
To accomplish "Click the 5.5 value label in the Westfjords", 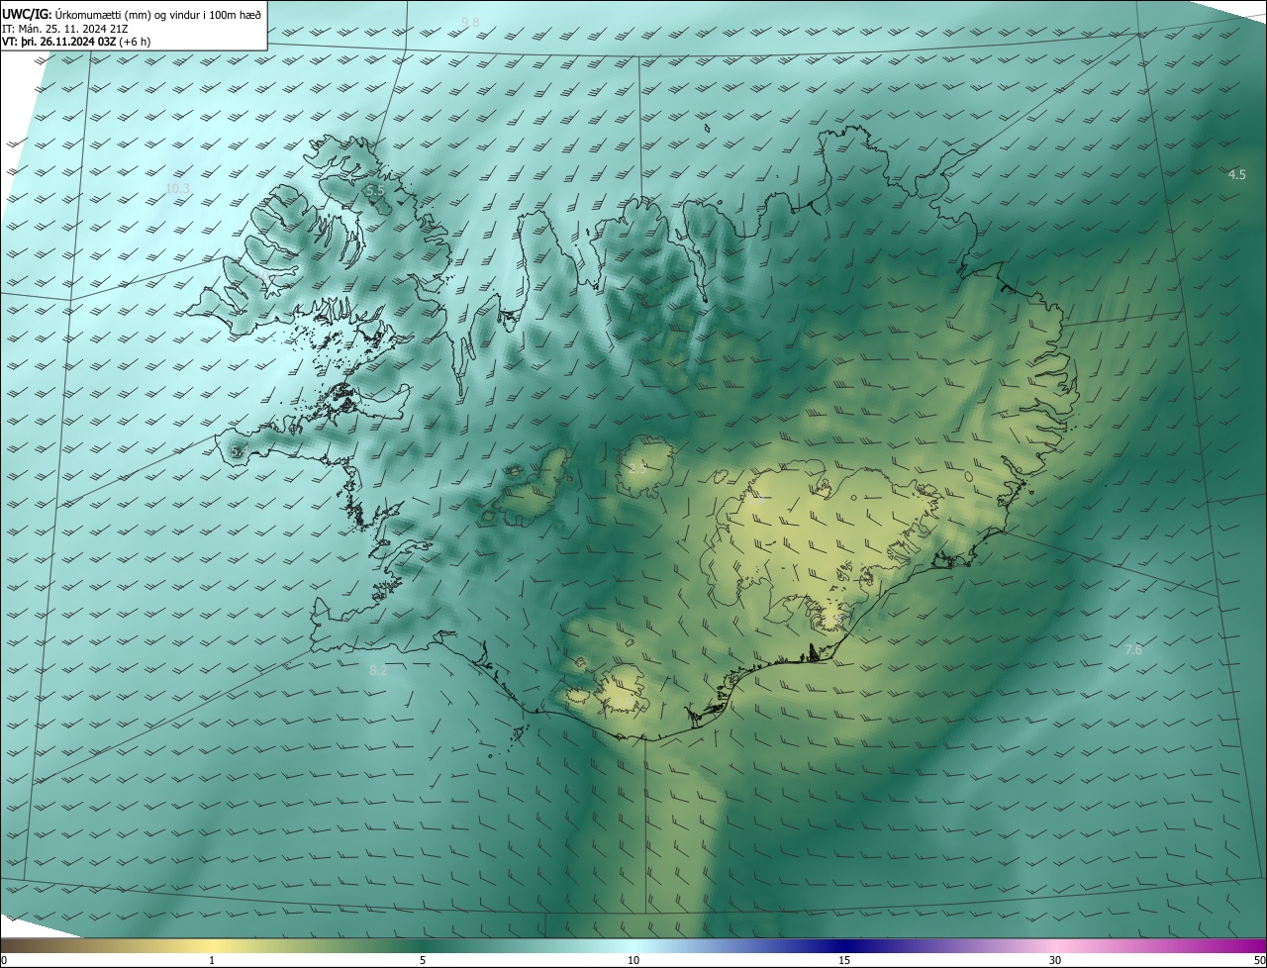I will pos(374,190).
